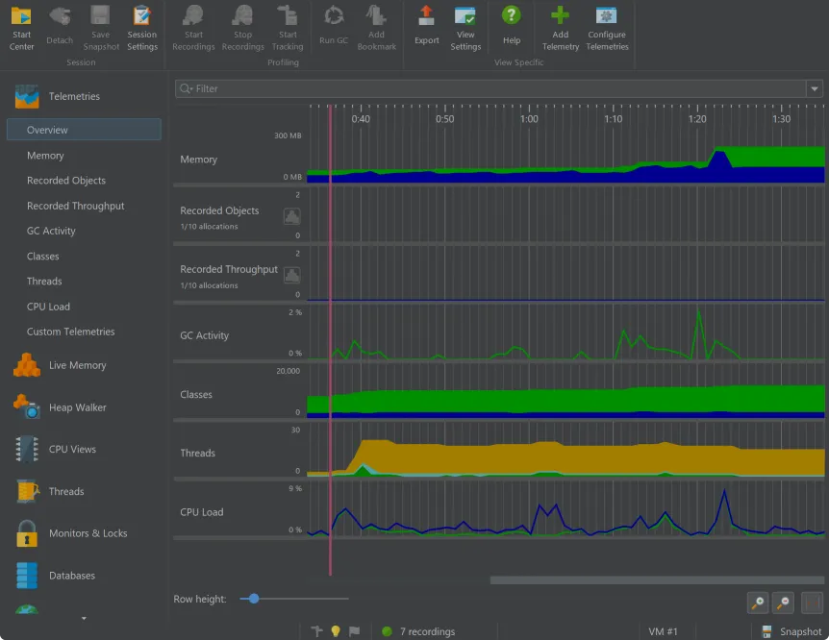Click the 1:00 mark on time ruler
Image resolution: width=829 pixels, height=640 pixels.
(529, 119)
